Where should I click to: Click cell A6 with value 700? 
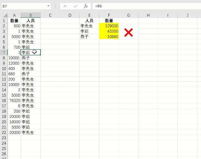14,47
